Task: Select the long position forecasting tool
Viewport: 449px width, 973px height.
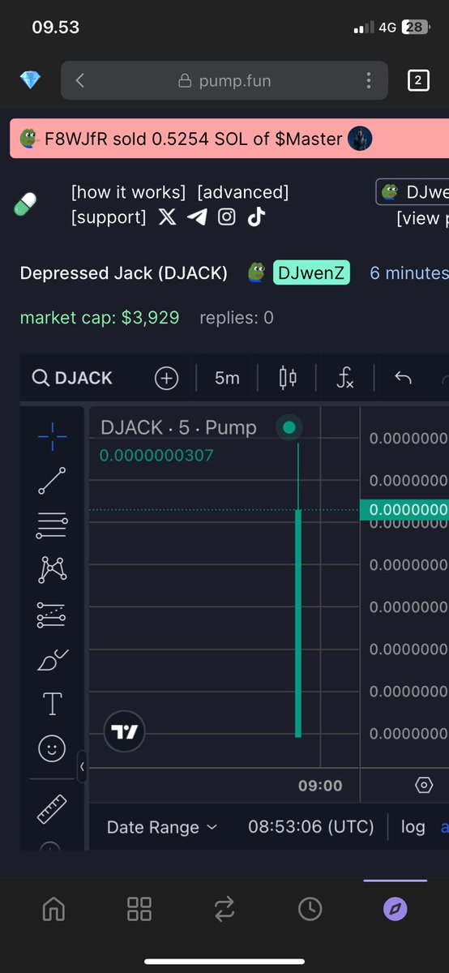Action: point(53,615)
